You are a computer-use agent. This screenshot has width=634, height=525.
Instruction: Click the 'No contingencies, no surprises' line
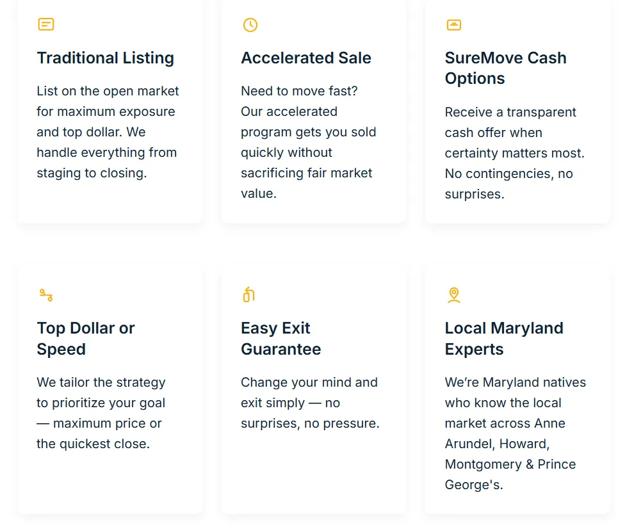(x=508, y=184)
